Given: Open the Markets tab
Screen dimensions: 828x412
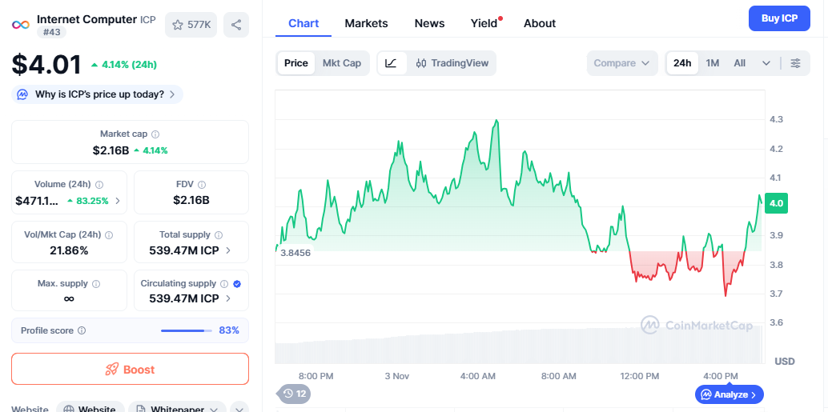Looking at the screenshot, I should [x=366, y=23].
